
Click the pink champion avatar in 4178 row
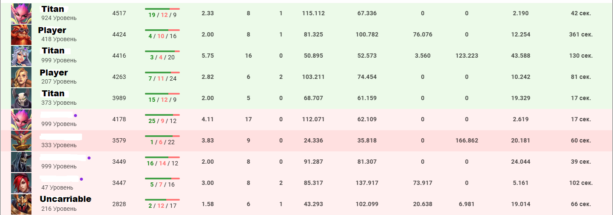[x=21, y=120]
